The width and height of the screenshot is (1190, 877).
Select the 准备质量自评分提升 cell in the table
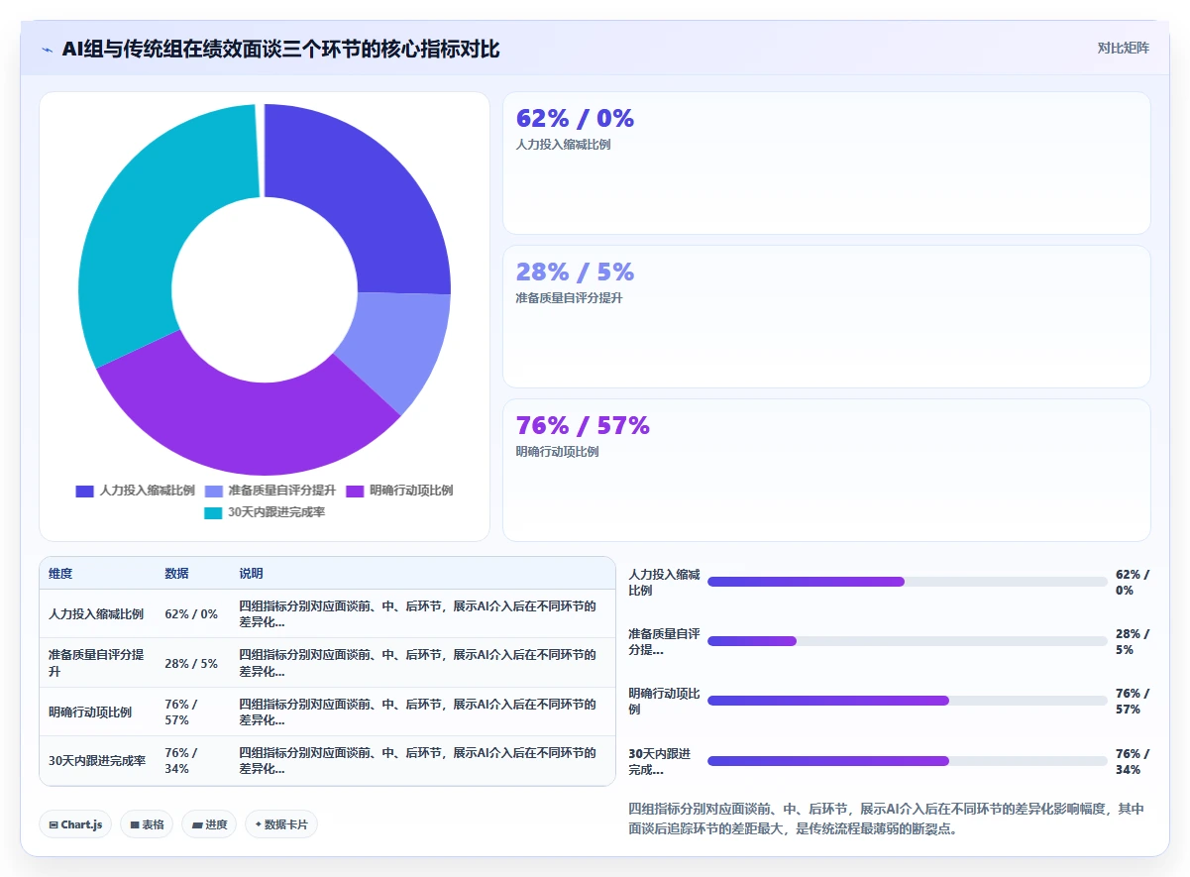96,663
